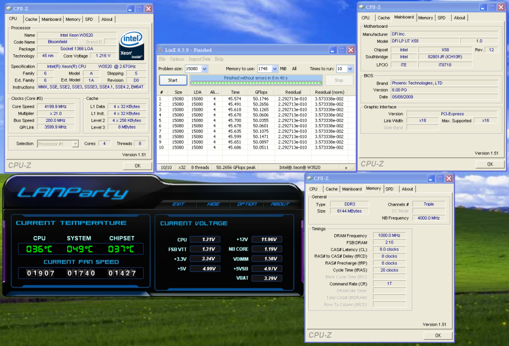Click the BIOS Date value 05/08/2009
This screenshot has height=346, width=509.
444,97
